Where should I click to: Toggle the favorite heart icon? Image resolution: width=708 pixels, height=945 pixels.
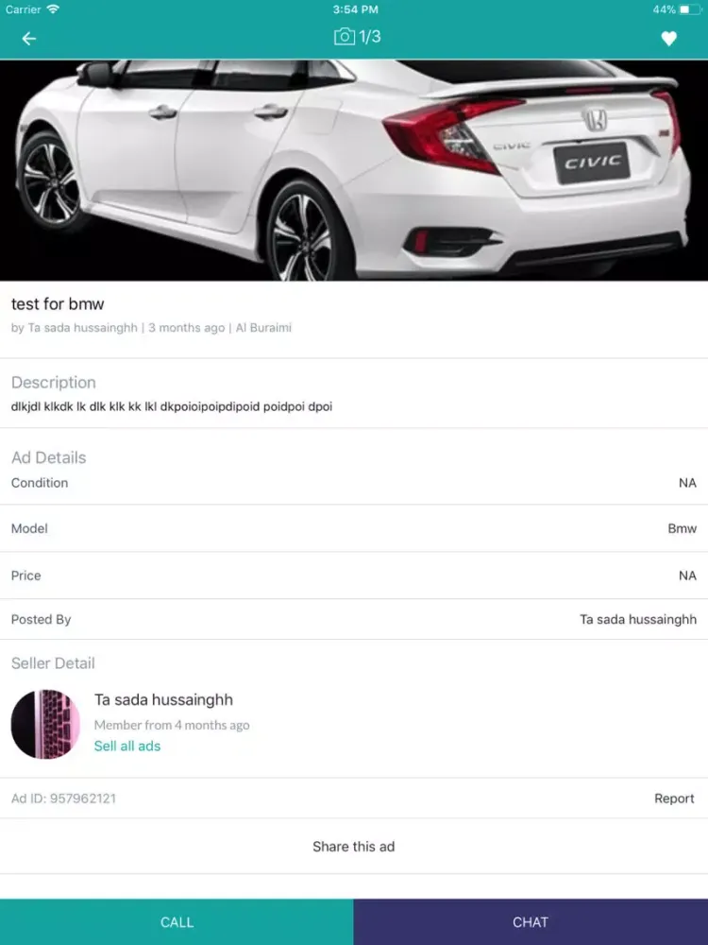668,39
